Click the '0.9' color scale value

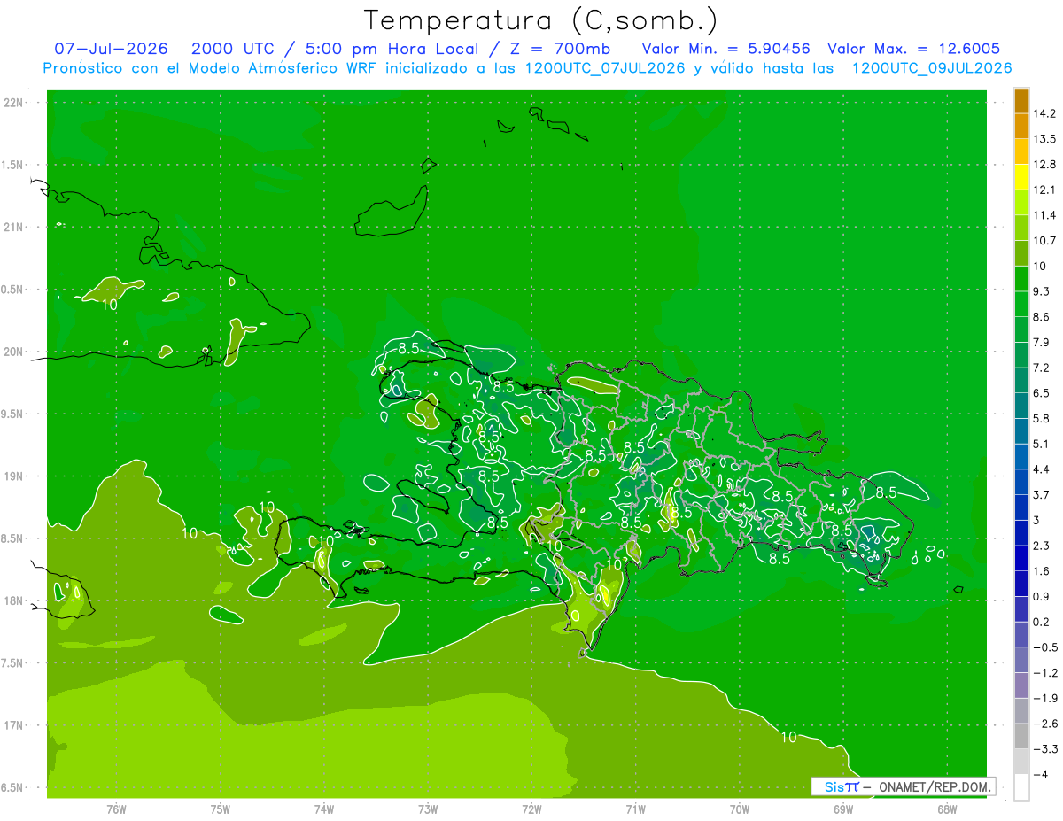[1042, 596]
